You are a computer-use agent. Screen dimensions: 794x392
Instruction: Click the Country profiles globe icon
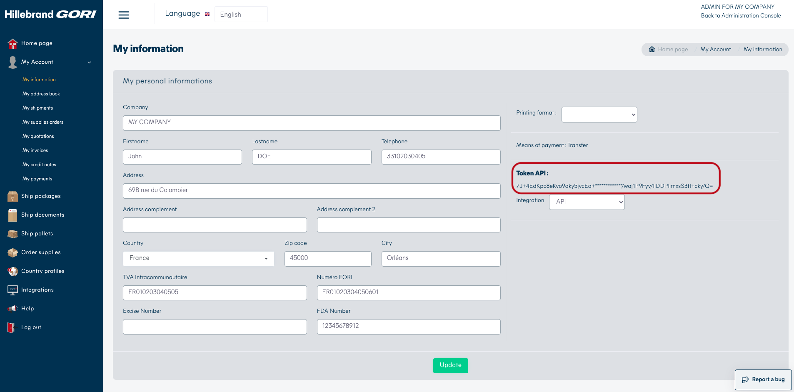(x=12, y=271)
